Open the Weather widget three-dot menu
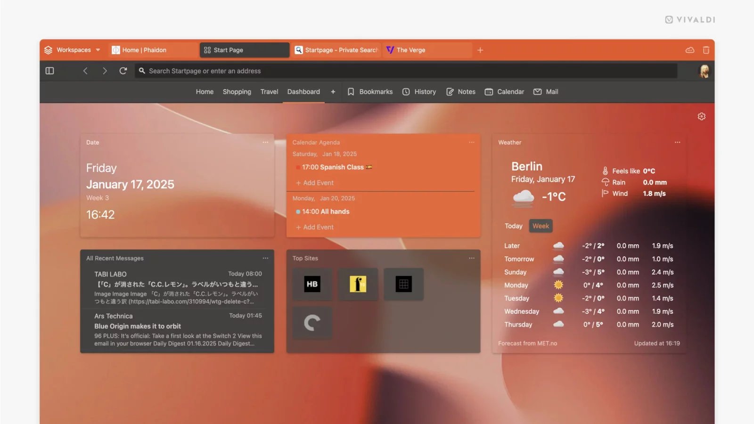 click(677, 142)
